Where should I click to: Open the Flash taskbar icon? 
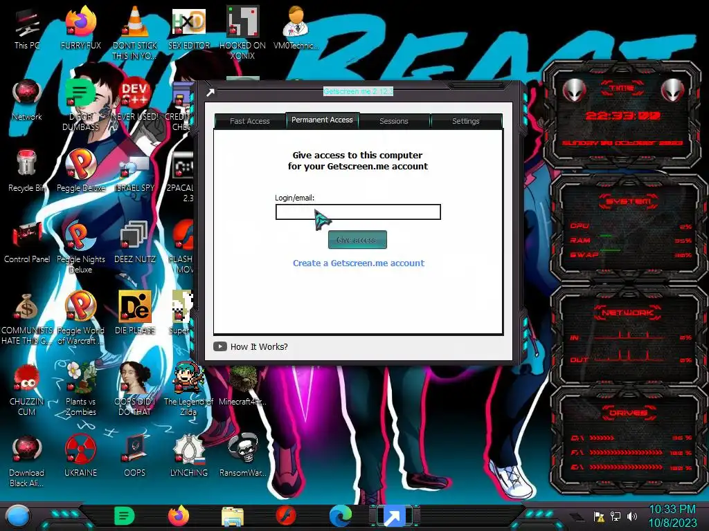[x=286, y=516]
